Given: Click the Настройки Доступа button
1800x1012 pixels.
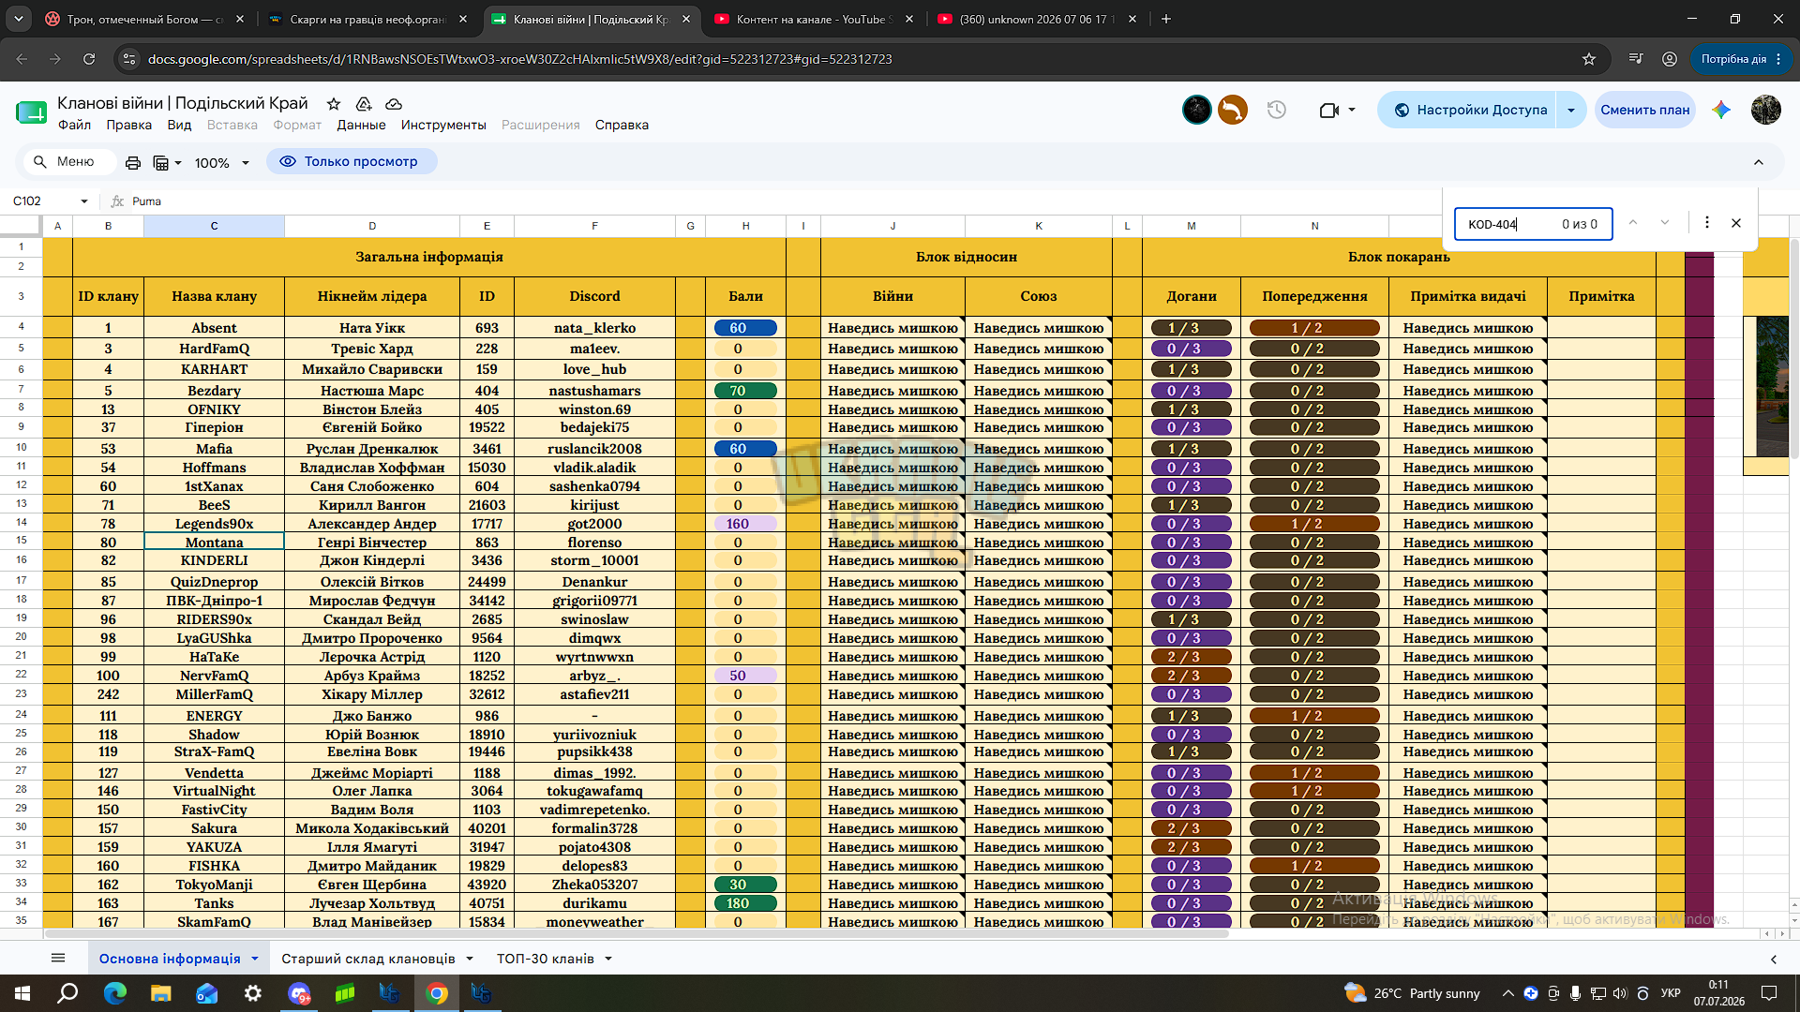Looking at the screenshot, I should tap(1469, 110).
